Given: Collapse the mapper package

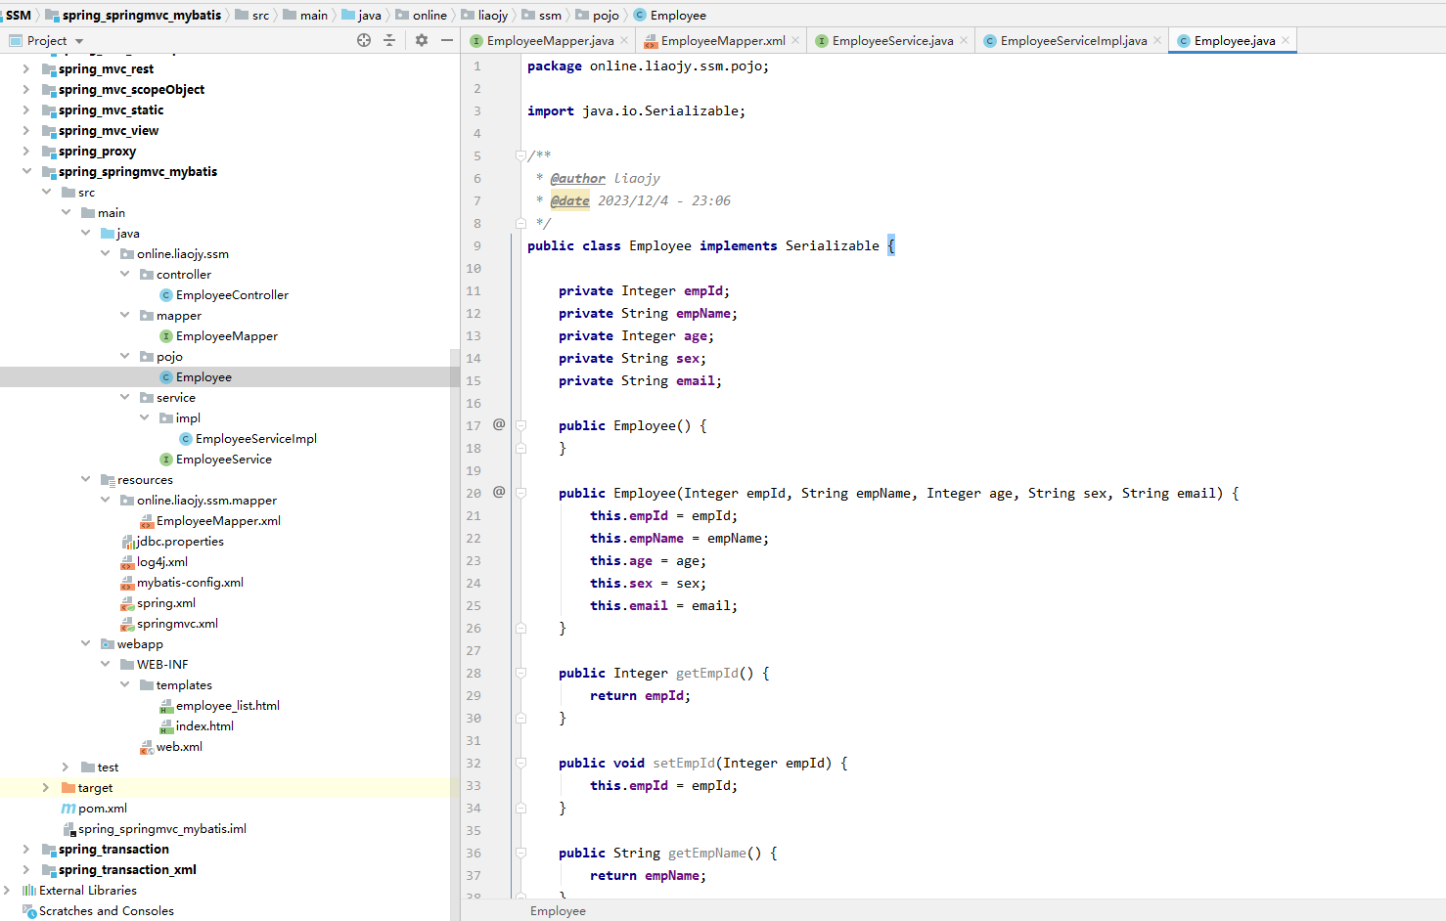Looking at the screenshot, I should pyautogui.click(x=124, y=315).
